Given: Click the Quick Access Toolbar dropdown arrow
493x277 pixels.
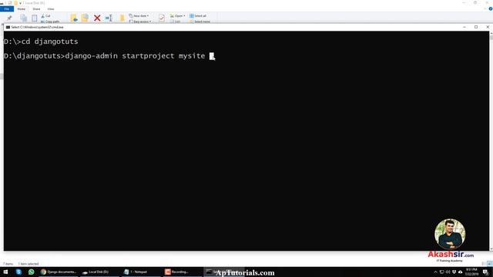Looking at the screenshot, I should point(21,3).
